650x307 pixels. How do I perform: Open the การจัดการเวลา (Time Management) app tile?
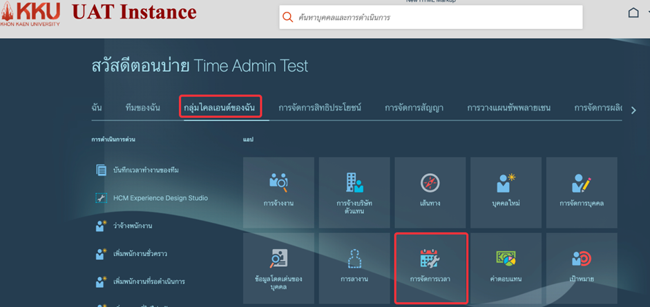point(430,267)
